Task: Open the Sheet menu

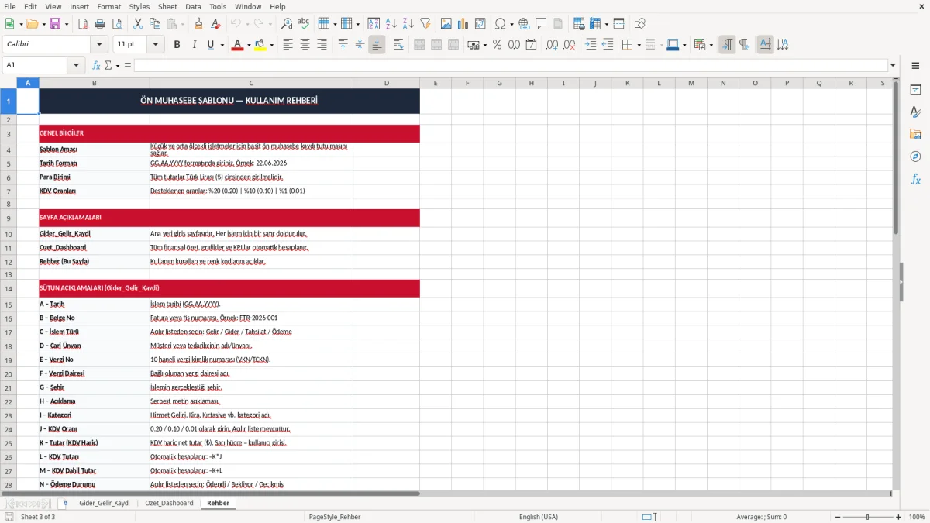Action: (x=167, y=6)
